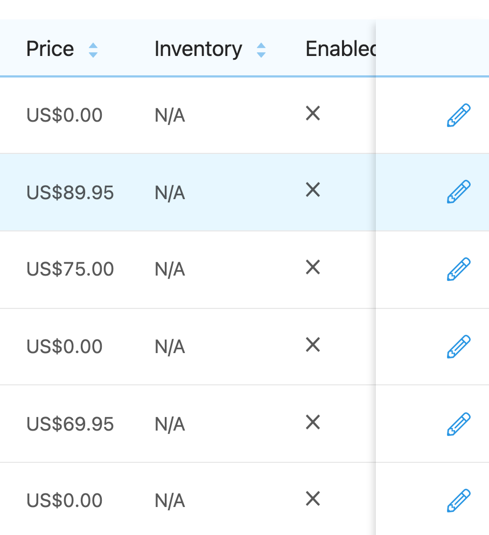The height and width of the screenshot is (535, 489).
Task: Select the Enabled column header
Action: coord(340,49)
